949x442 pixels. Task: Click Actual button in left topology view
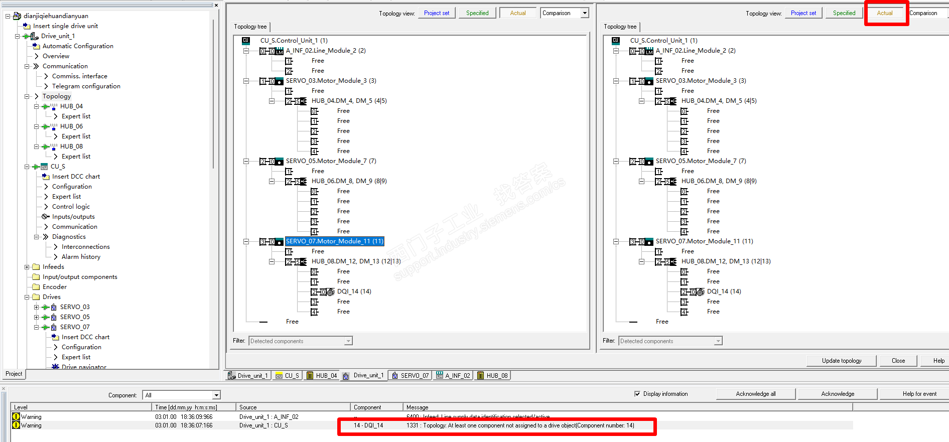[x=518, y=13]
